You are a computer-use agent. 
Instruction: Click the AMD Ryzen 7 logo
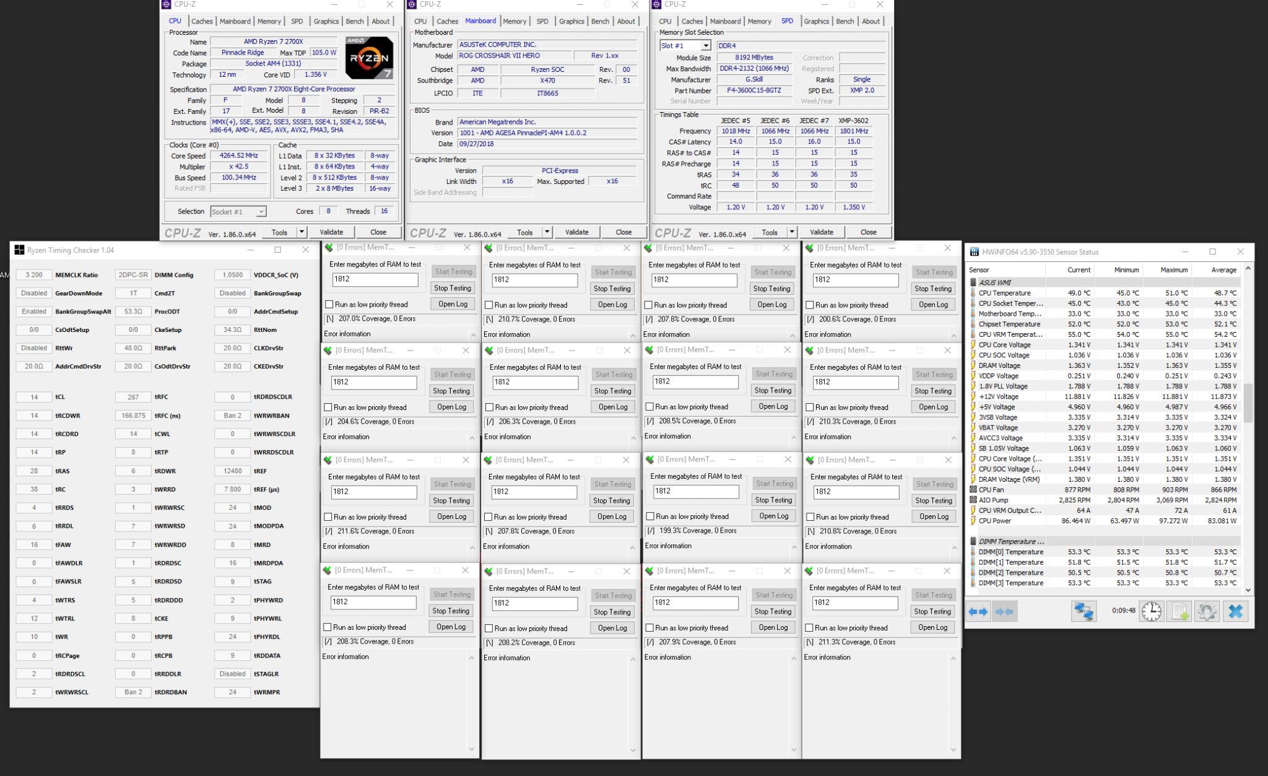369,58
